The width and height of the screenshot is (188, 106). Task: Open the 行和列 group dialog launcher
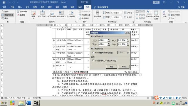click(x=76, y=22)
